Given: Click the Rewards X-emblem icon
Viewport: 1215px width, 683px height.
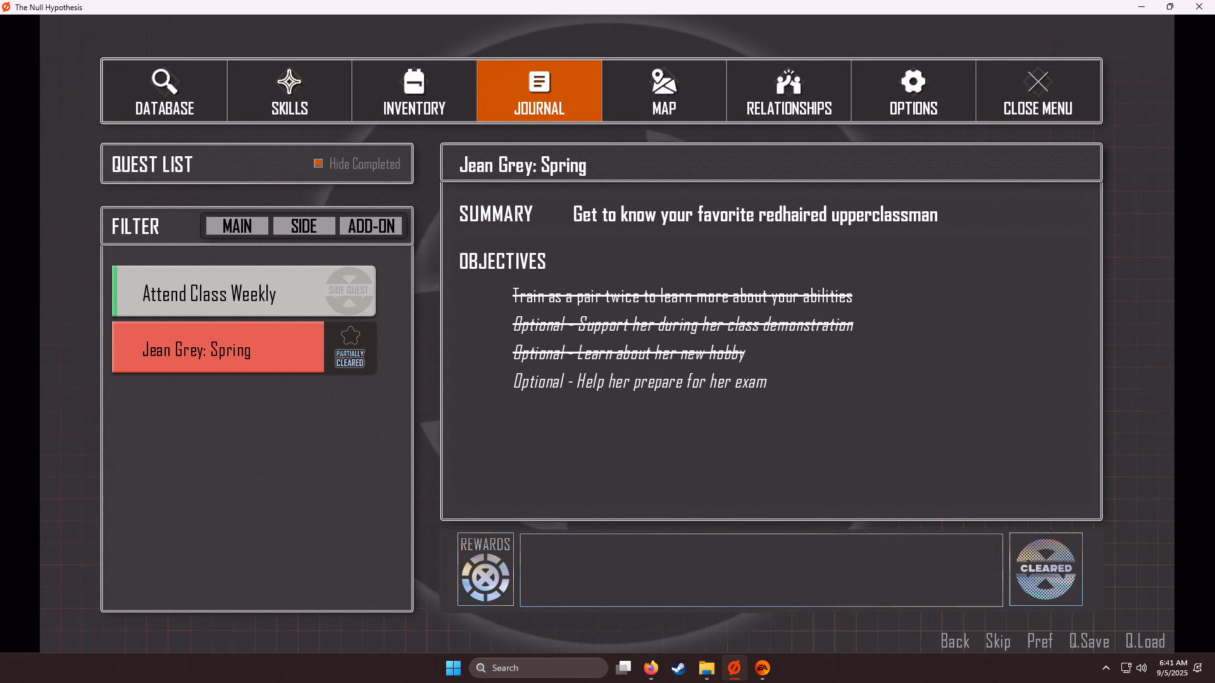Looking at the screenshot, I should [x=485, y=577].
